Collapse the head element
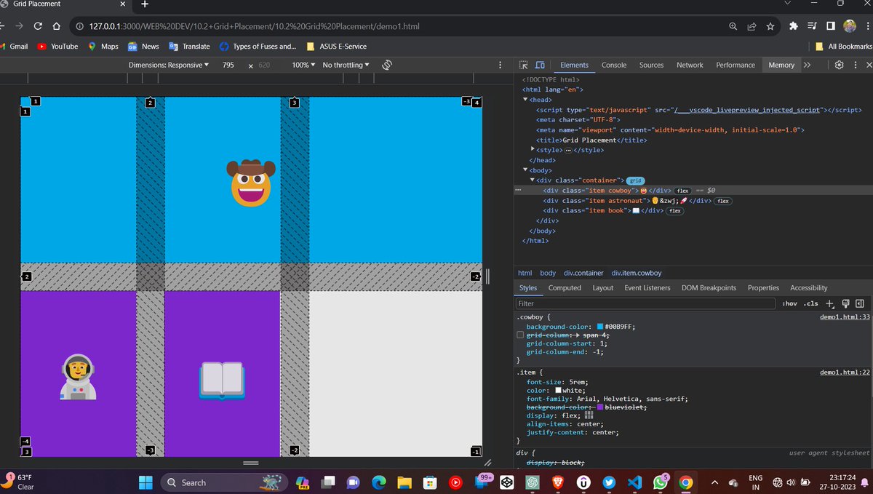The height and width of the screenshot is (494, 873). [x=526, y=100]
